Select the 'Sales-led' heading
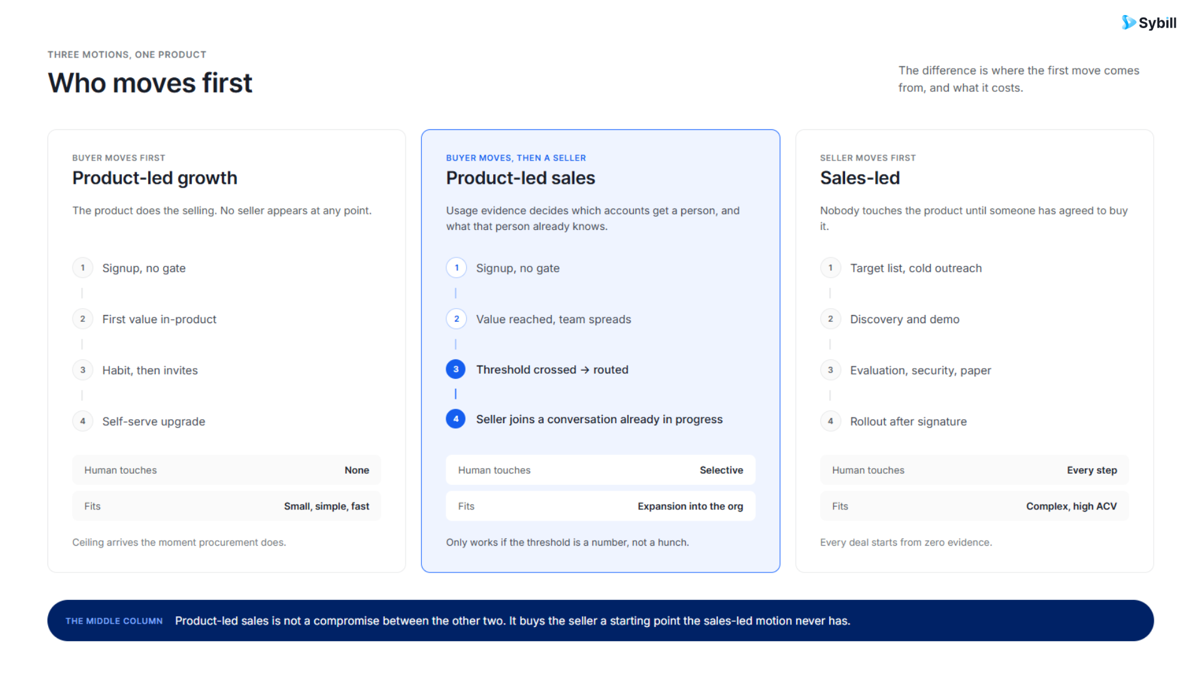 tap(860, 178)
